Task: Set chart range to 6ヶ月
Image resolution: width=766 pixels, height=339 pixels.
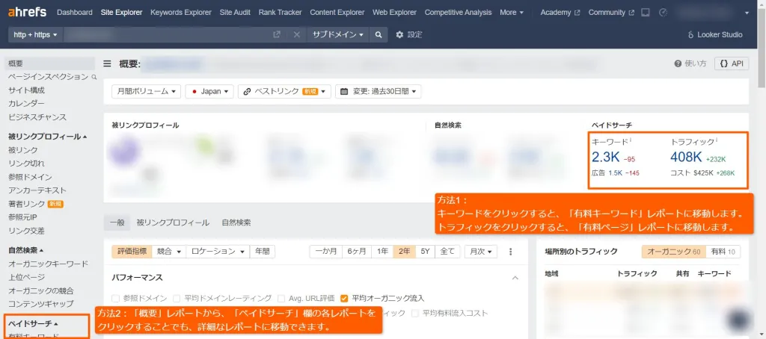Action: pyautogui.click(x=357, y=252)
